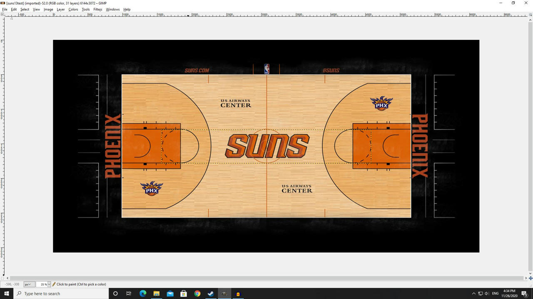This screenshot has height=299, width=533.
Task: Click the vertical scrollbar down arrow
Action: coord(531,273)
